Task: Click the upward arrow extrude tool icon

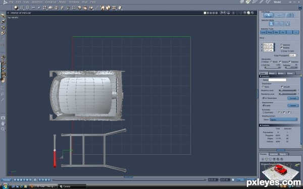Action: pyautogui.click(x=62, y=8)
